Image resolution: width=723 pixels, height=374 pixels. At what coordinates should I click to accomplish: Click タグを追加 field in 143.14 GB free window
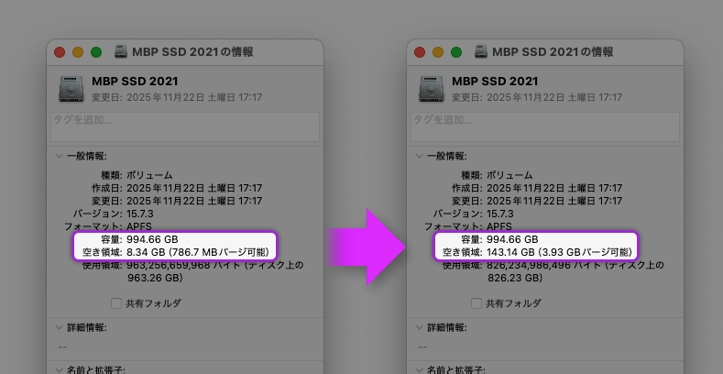545,126
